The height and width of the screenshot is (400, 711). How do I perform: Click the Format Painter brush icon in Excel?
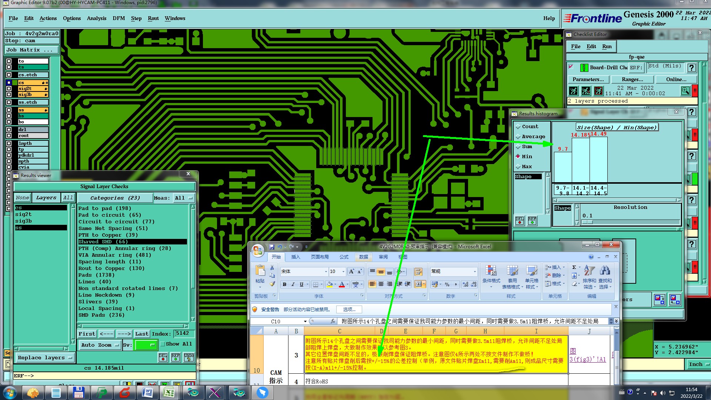272,284
